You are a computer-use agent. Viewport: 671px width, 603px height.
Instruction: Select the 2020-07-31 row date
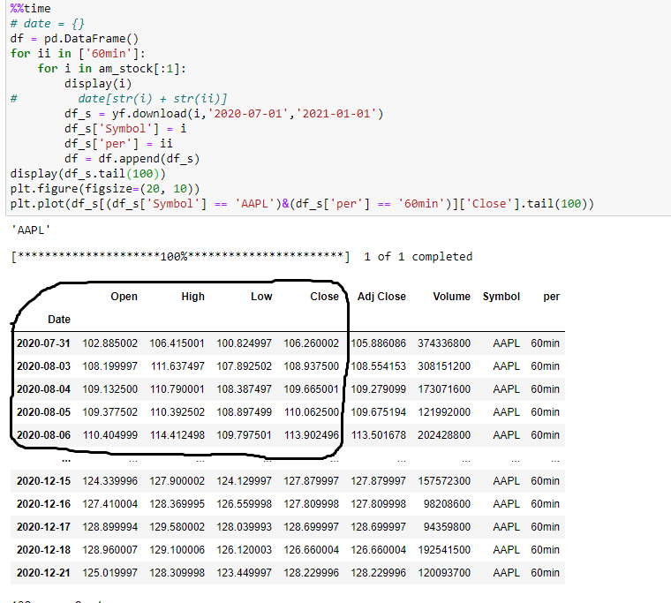[x=43, y=343]
